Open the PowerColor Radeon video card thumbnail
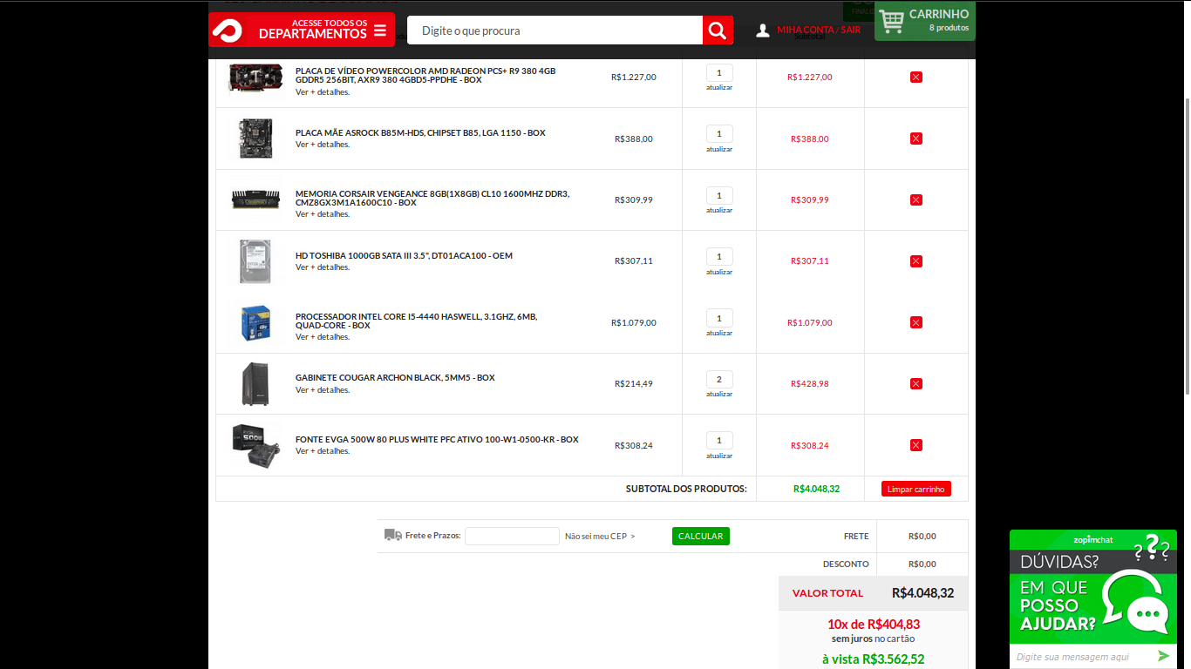 [x=255, y=77]
